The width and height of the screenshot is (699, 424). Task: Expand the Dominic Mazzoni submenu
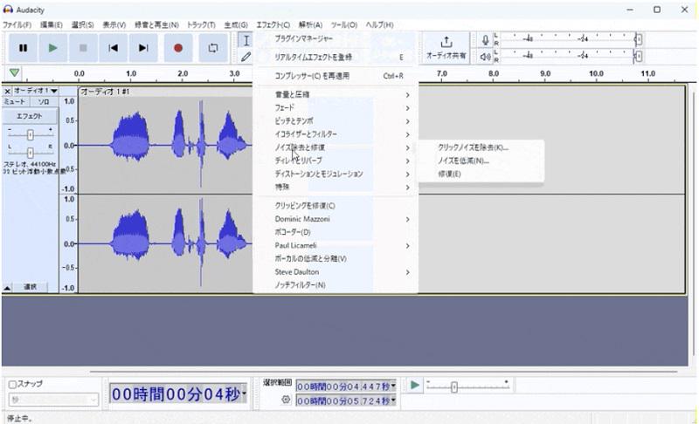(336, 219)
